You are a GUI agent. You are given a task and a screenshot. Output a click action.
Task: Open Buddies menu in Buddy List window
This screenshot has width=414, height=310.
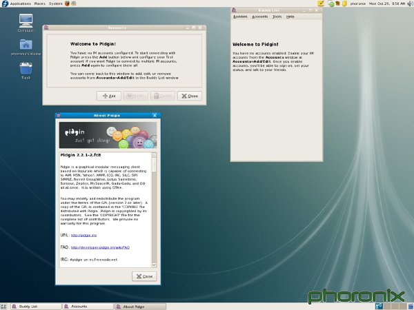click(240, 17)
